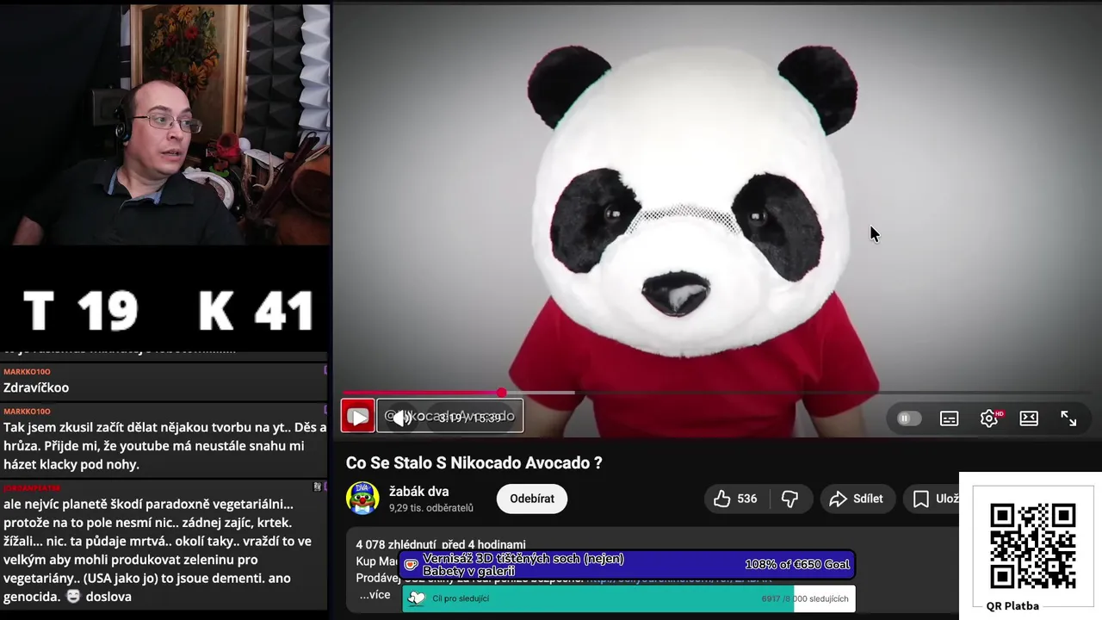
Task: Click the MARKKO100 username above Zdravíčkoo
Action: point(27,371)
